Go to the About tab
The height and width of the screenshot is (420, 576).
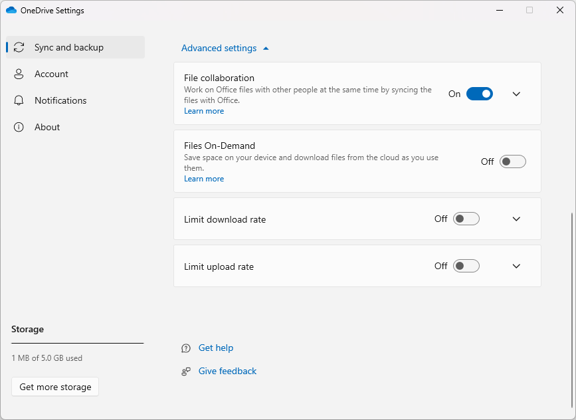point(75,127)
